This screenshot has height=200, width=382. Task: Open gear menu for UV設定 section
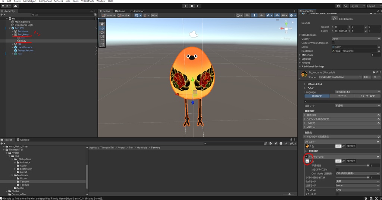pos(378,123)
